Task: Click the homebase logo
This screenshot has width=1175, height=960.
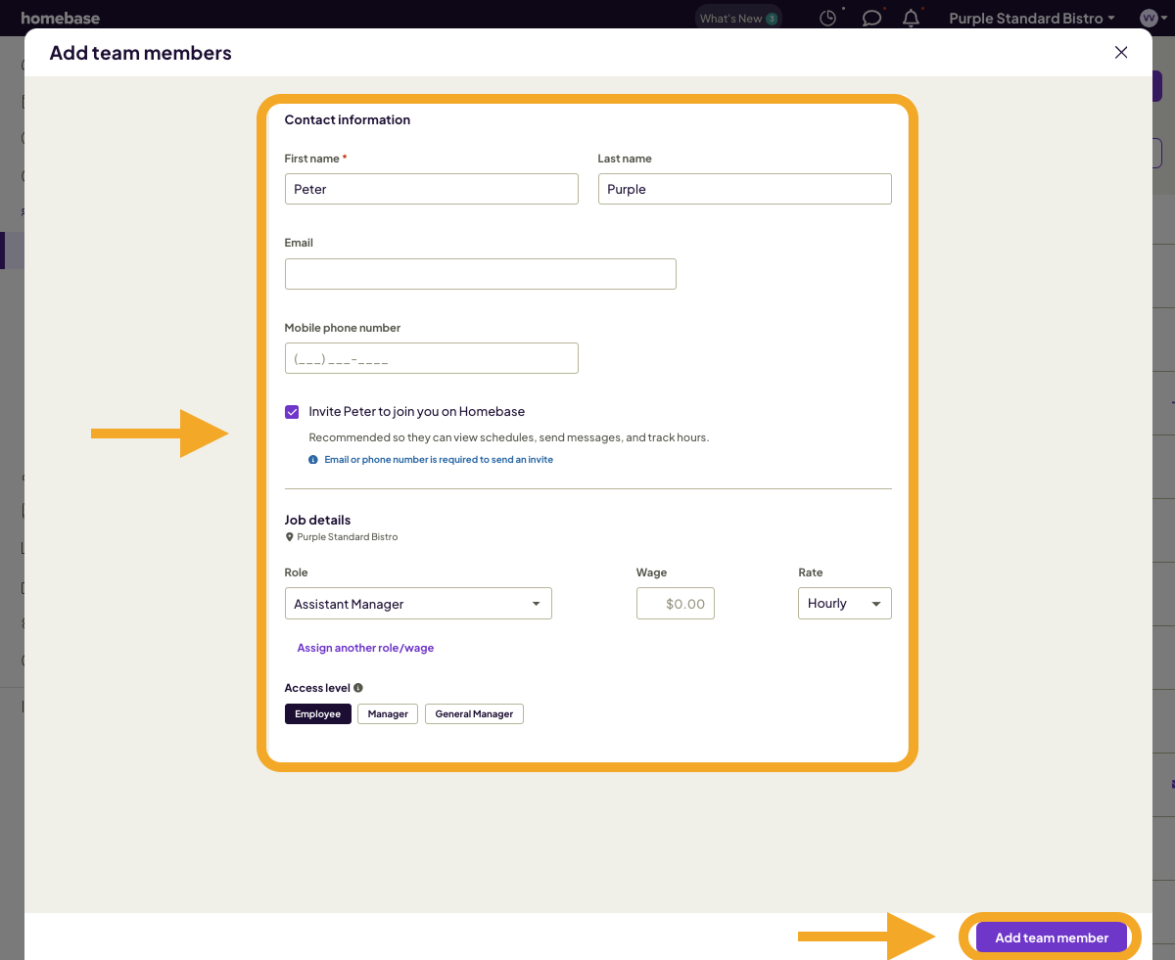Action: click(x=59, y=18)
